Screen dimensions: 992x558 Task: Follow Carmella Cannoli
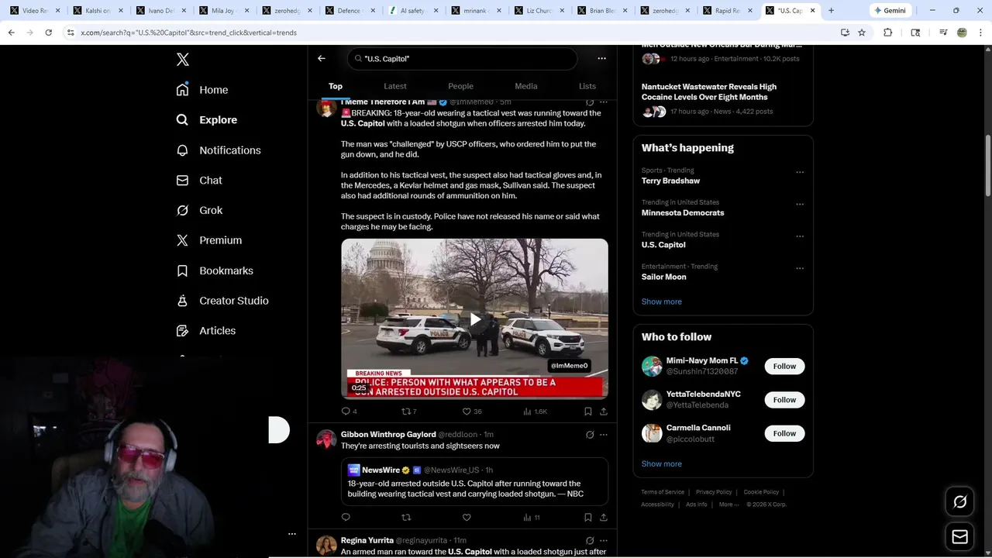(x=784, y=433)
